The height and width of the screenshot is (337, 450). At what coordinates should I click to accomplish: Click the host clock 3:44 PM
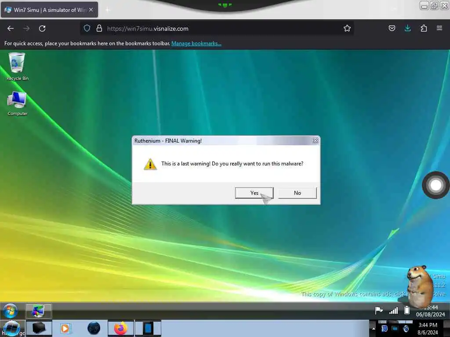(428, 328)
